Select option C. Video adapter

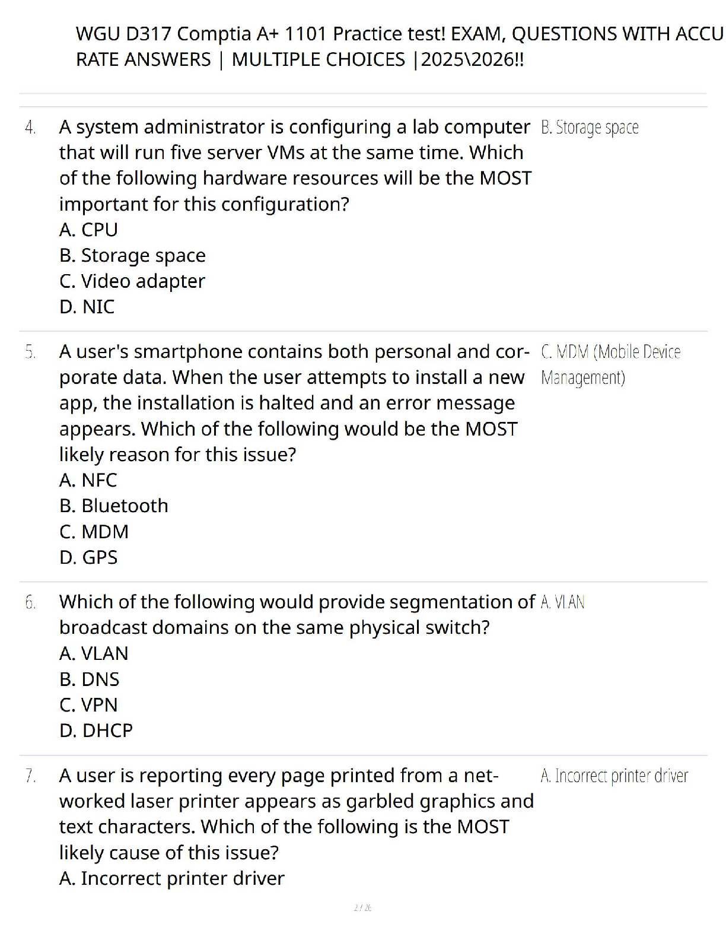(132, 281)
